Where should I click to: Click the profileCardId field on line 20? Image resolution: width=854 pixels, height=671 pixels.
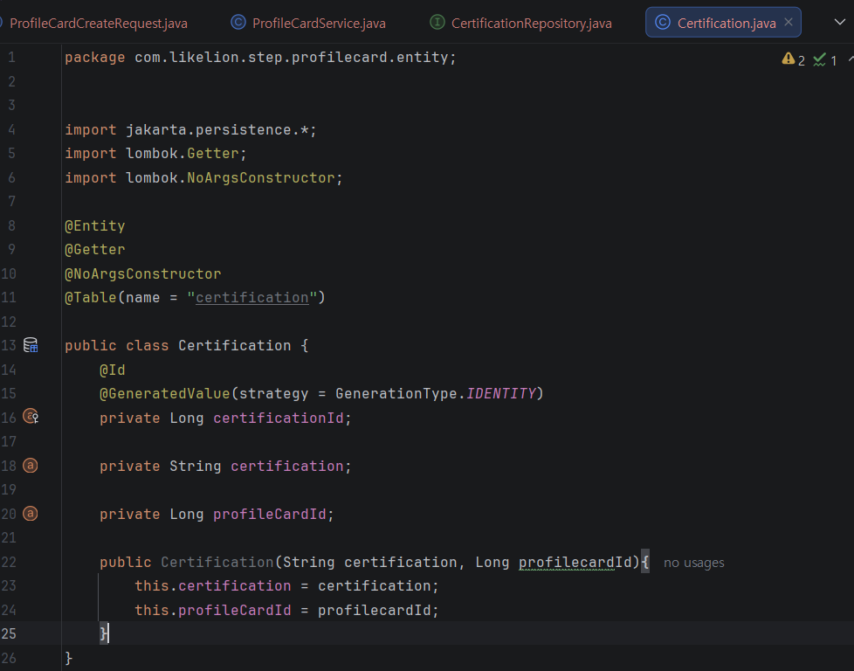(x=270, y=514)
